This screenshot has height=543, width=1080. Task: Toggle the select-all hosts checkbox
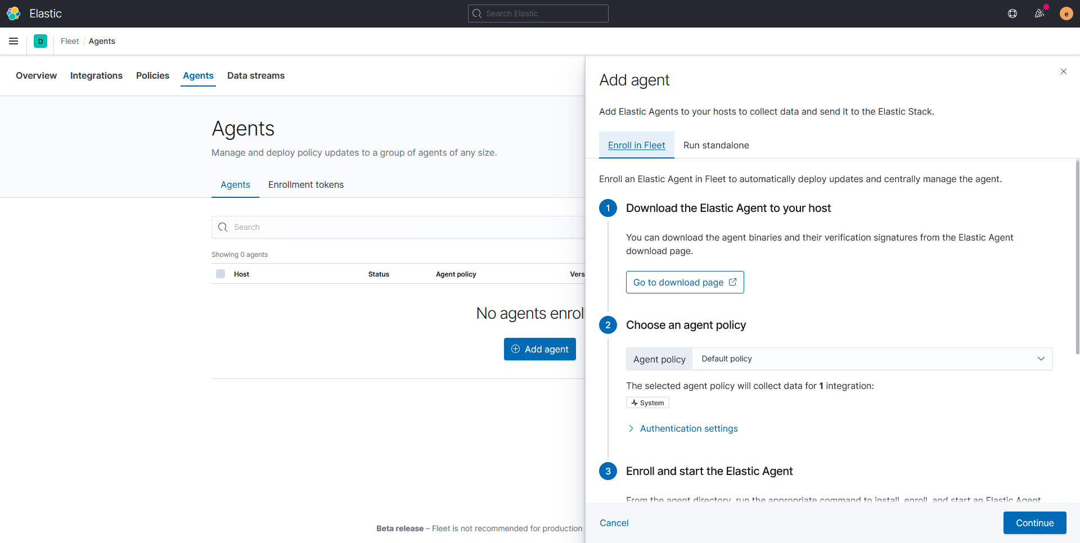[220, 274]
